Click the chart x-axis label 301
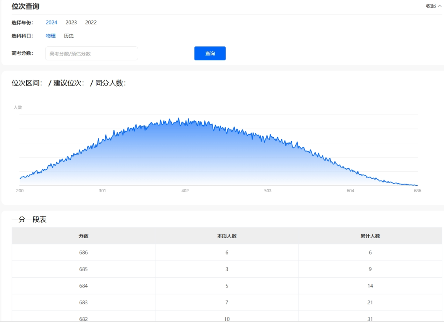The image size is (444, 322). (102, 191)
